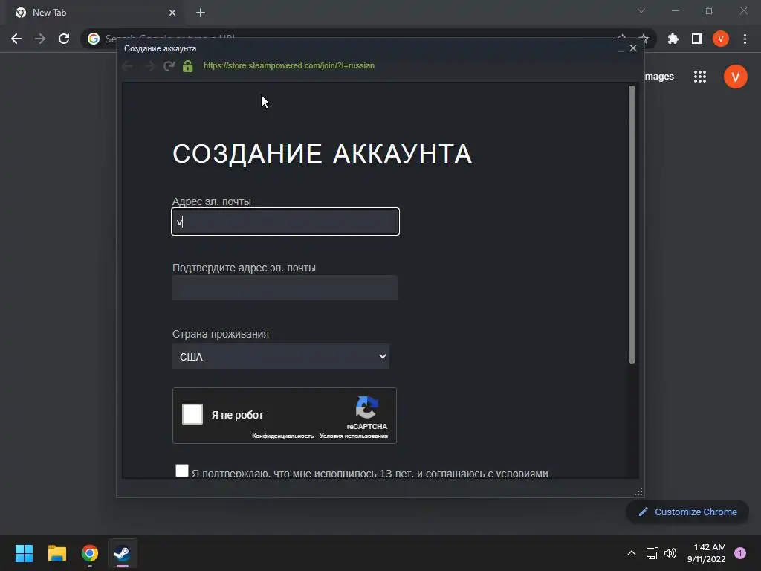Click the Steam window resize grip
Screen dimensions: 761x571
click(x=638, y=492)
